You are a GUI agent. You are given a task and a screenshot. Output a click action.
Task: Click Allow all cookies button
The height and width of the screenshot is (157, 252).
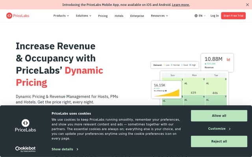[x=219, y=116]
